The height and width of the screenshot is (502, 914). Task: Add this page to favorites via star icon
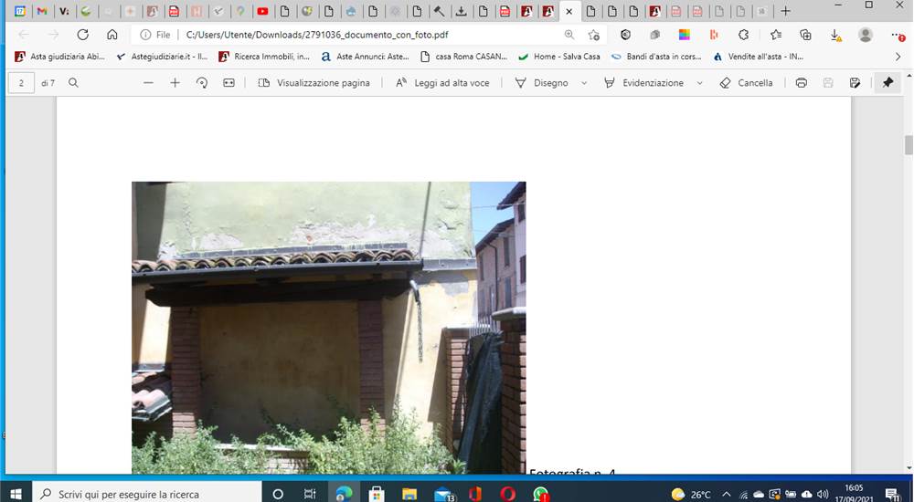[593, 35]
